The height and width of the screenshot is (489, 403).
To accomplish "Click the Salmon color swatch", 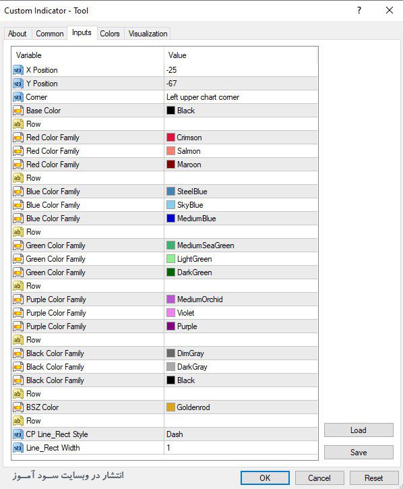I will (170, 151).
